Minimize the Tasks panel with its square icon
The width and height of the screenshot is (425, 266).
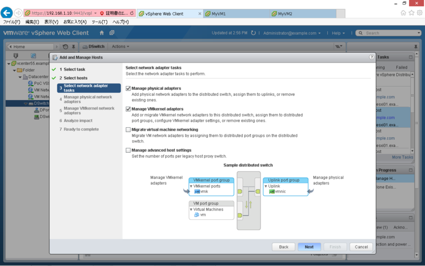point(411,57)
